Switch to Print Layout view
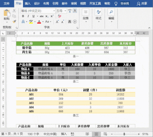 point(96,134)
